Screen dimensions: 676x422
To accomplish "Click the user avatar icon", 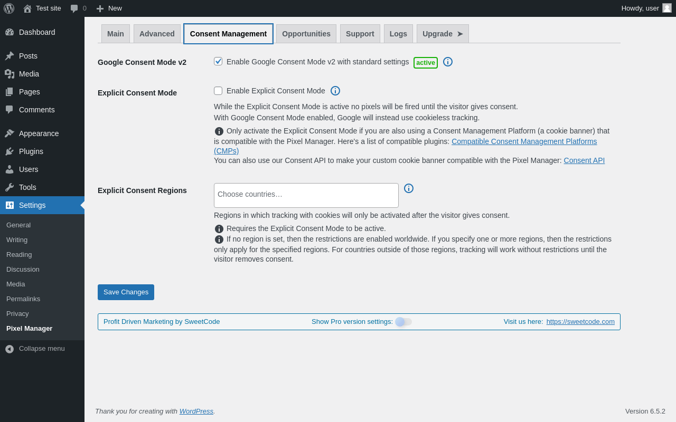I will (667, 8).
